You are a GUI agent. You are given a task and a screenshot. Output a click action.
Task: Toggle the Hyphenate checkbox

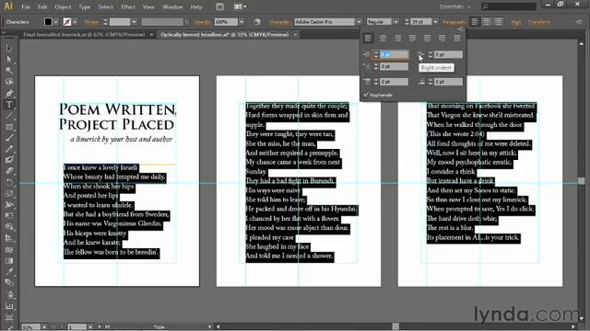click(x=366, y=95)
